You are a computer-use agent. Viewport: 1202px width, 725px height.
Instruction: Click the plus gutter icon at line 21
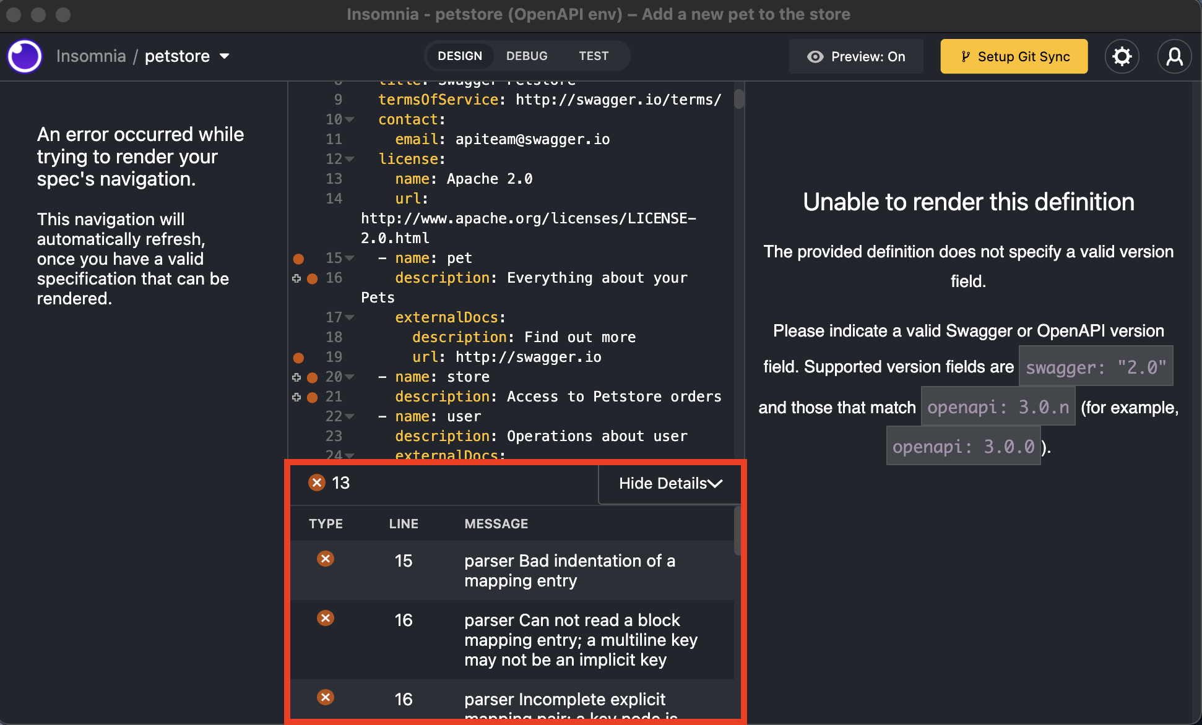coord(296,397)
